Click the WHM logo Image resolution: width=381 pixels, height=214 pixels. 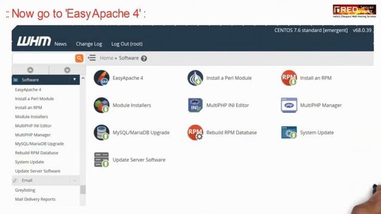34,41
